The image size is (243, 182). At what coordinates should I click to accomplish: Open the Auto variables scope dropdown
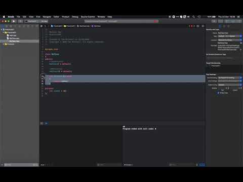pyautogui.click(x=43, y=165)
